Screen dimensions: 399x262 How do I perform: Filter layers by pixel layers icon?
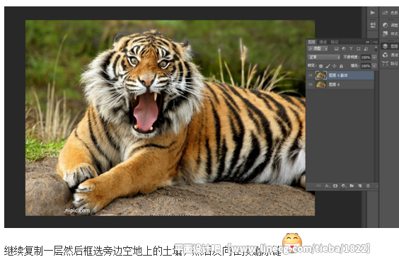point(337,49)
